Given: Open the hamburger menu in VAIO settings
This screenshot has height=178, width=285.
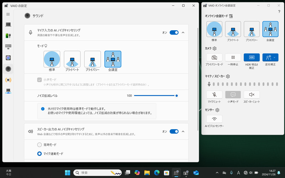Looking at the screenshot, I should coord(8,14).
